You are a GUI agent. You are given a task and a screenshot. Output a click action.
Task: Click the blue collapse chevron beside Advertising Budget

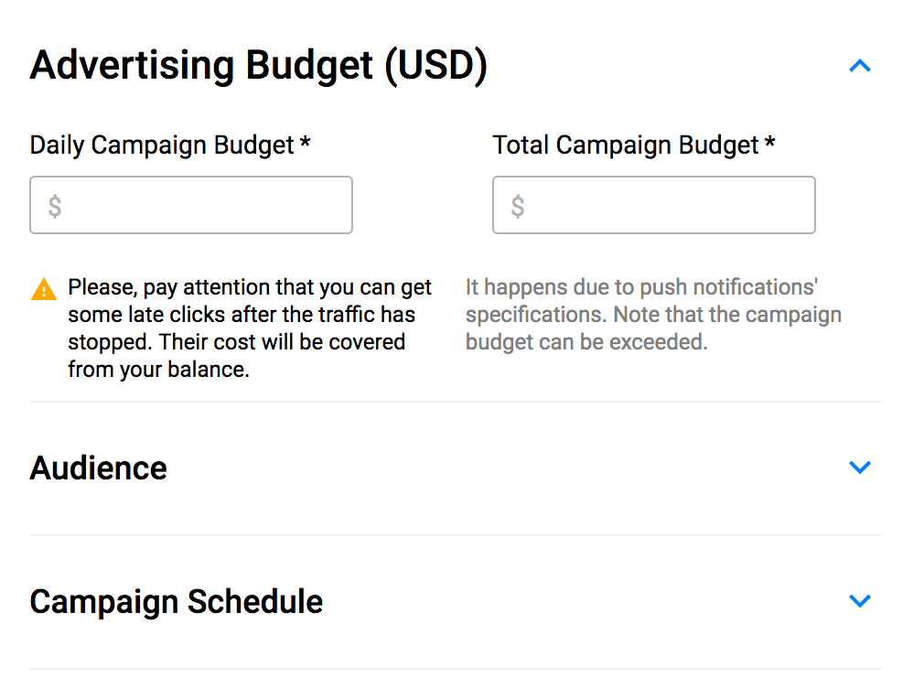click(x=860, y=65)
